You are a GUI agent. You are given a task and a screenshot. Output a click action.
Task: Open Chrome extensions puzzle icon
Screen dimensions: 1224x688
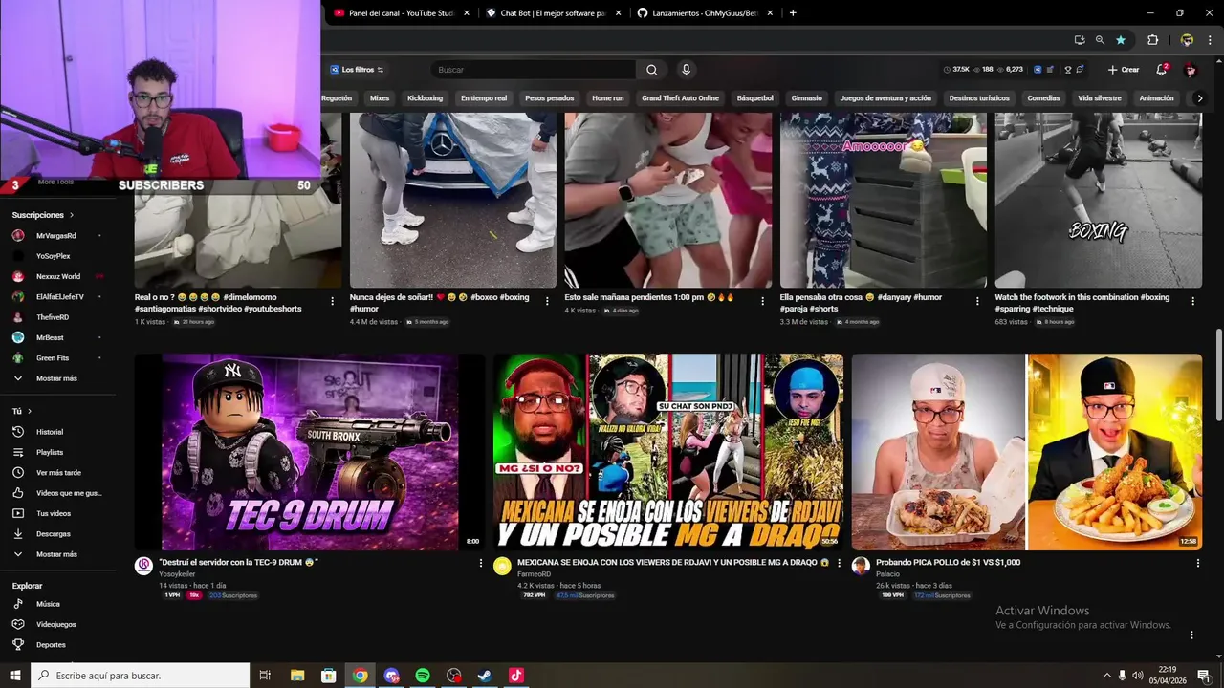click(1152, 40)
